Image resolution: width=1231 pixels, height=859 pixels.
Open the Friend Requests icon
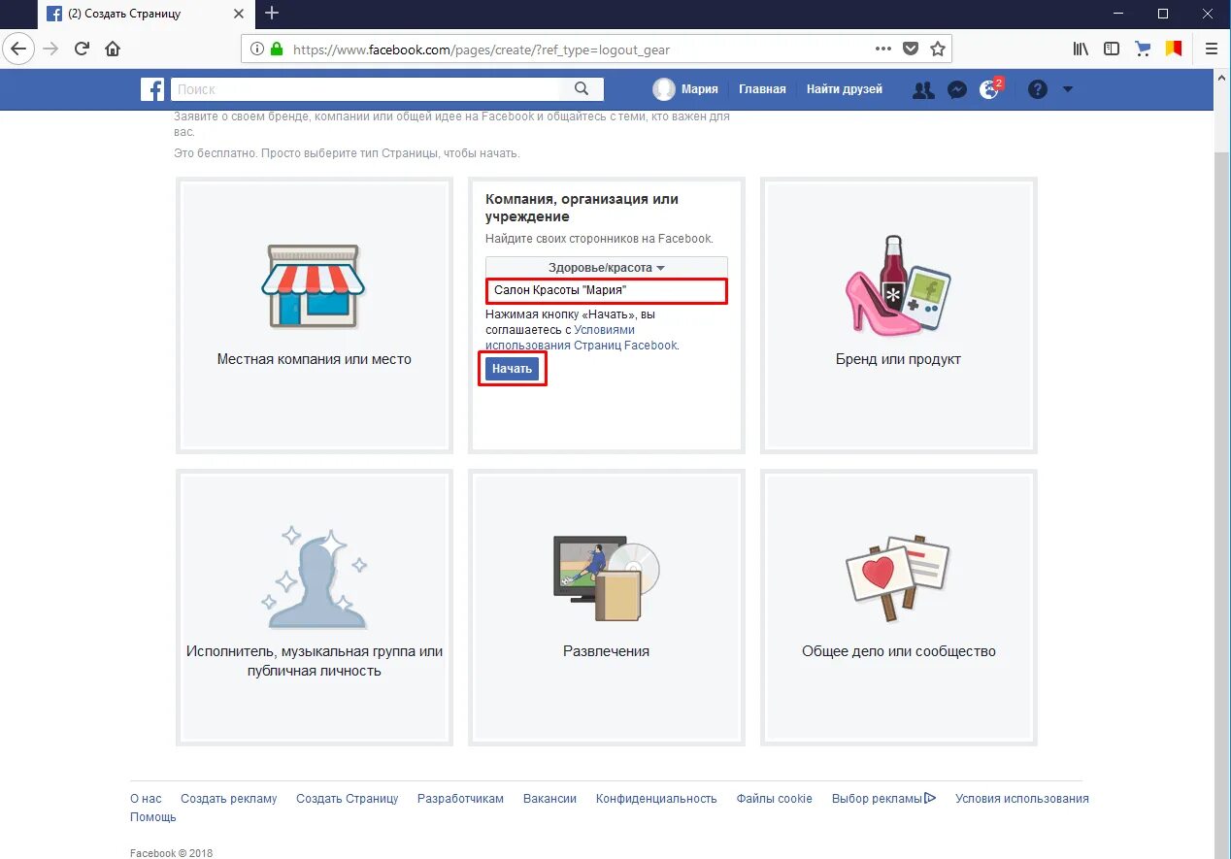[x=923, y=89]
